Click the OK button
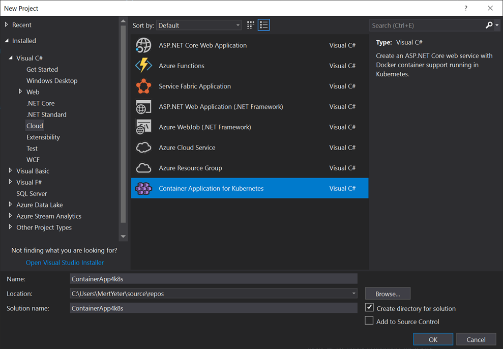The image size is (503, 349). (x=433, y=339)
